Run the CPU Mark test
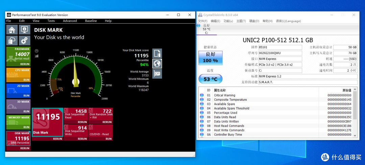This screenshot has height=165, width=365. (x=26, y=80)
